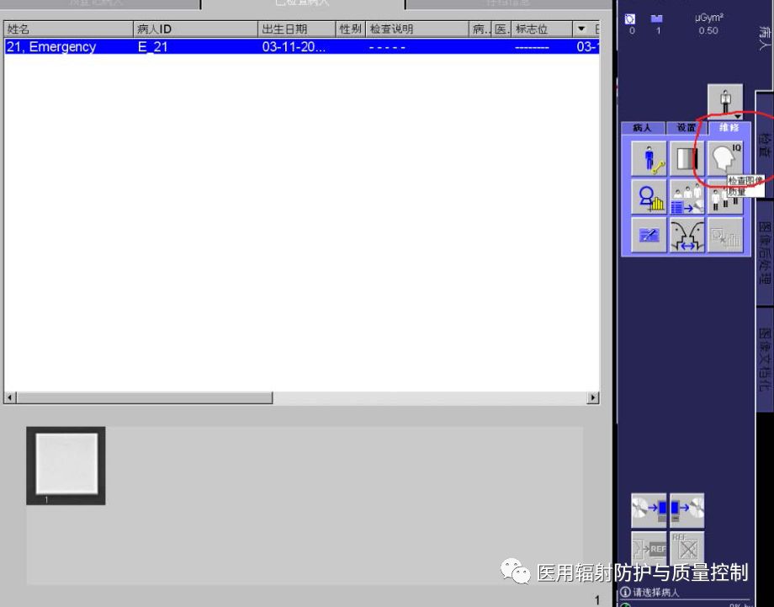Select the 维修 tab in the tool panel
The height and width of the screenshot is (607, 774).
click(x=729, y=127)
